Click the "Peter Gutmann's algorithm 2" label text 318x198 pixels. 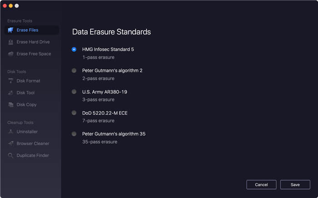(112, 71)
